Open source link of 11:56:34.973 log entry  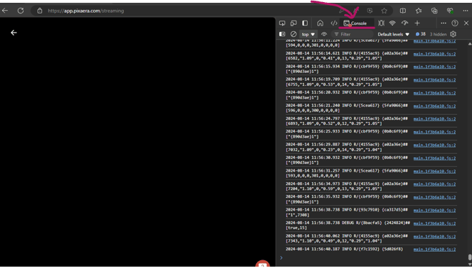pos(434,184)
